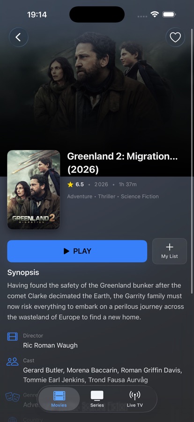
Task: Click the people Cast icon
Action: 12,362
